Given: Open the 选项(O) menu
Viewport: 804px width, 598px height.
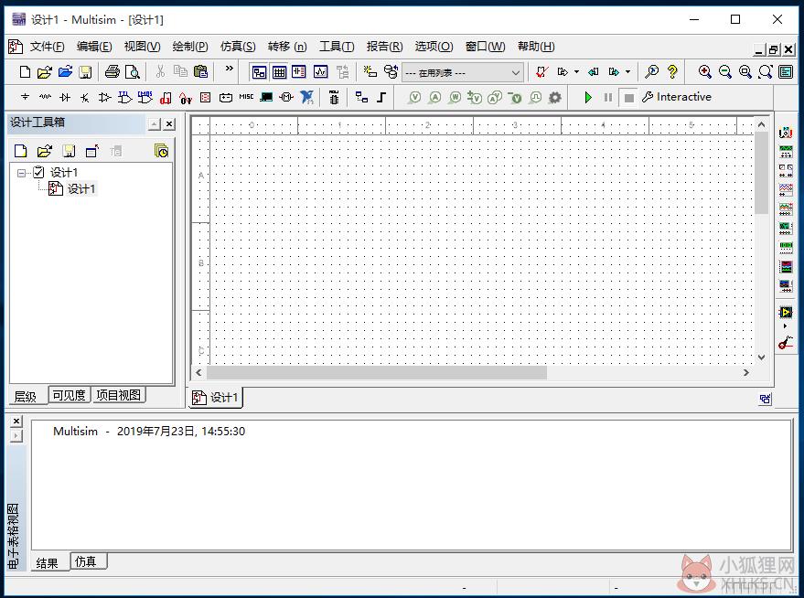Looking at the screenshot, I should tap(434, 47).
